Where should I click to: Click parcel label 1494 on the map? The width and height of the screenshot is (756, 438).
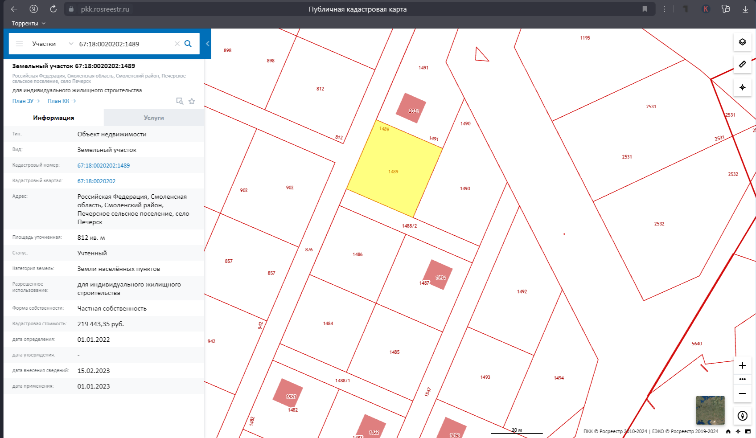pyautogui.click(x=559, y=378)
